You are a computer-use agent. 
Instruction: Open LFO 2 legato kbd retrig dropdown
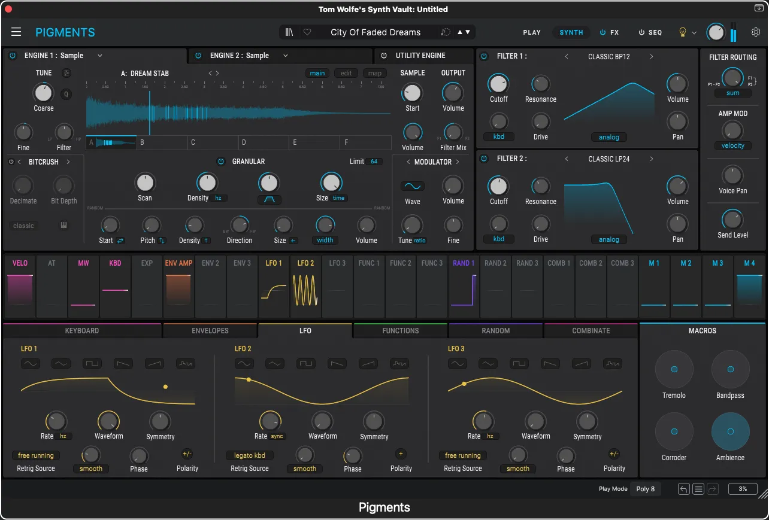pos(250,455)
